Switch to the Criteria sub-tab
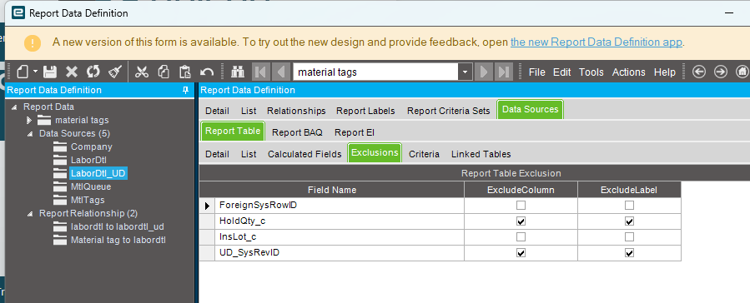The image size is (750, 303). 424,154
